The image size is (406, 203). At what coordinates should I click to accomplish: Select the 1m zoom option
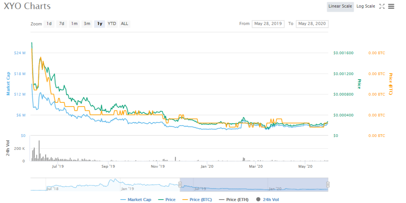click(x=74, y=24)
